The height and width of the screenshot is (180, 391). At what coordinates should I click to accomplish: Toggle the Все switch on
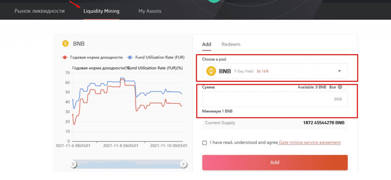(343, 87)
